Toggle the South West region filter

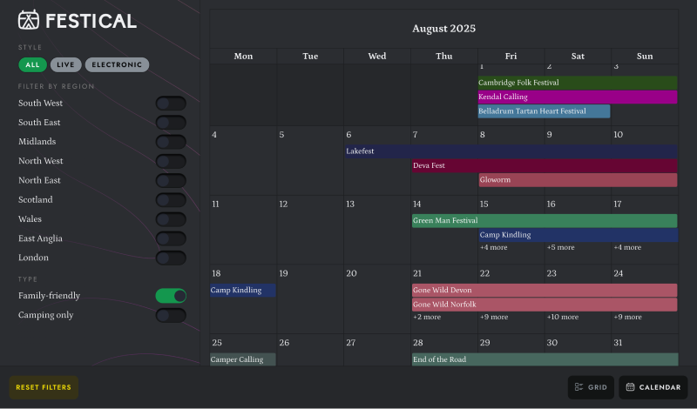171,104
